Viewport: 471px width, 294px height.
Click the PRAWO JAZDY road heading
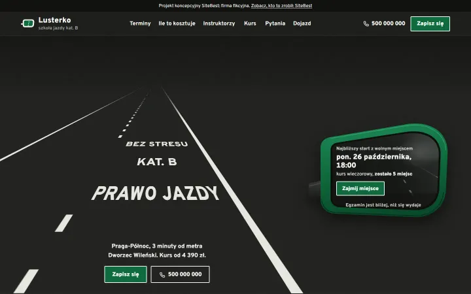[x=155, y=193]
